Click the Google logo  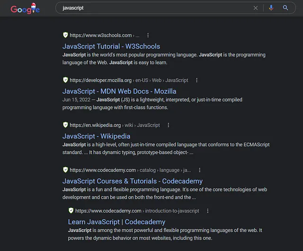pos(25,9)
